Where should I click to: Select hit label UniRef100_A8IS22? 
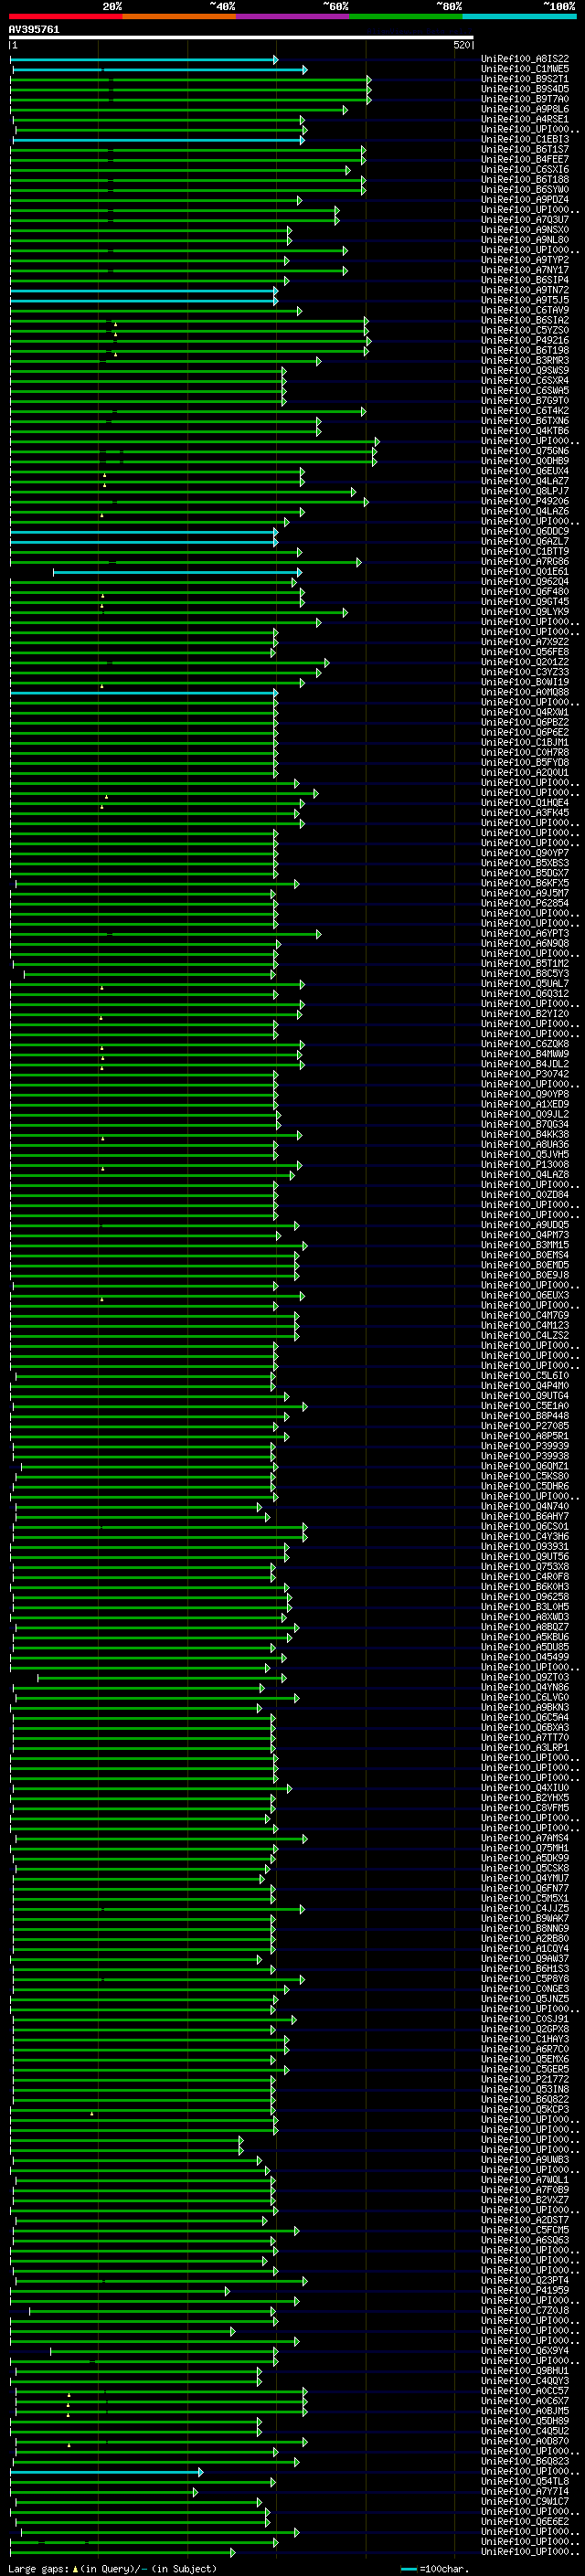pos(525,59)
